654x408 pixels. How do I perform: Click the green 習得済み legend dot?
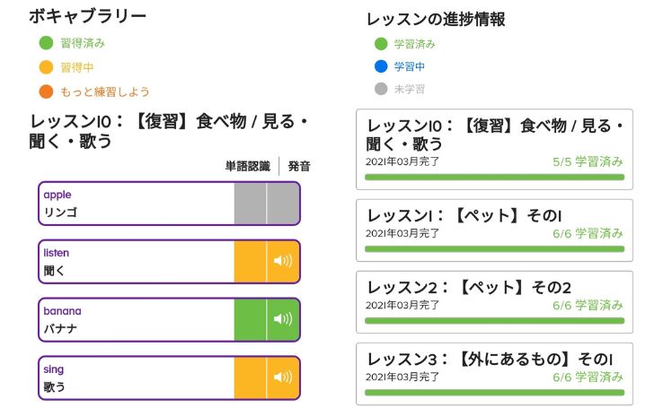[x=46, y=43]
